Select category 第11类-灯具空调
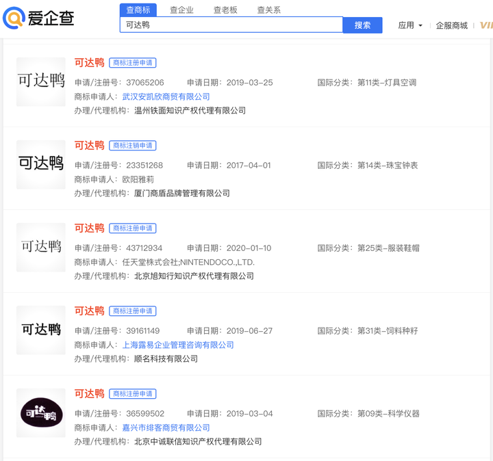The image size is (493, 461). coord(387,83)
